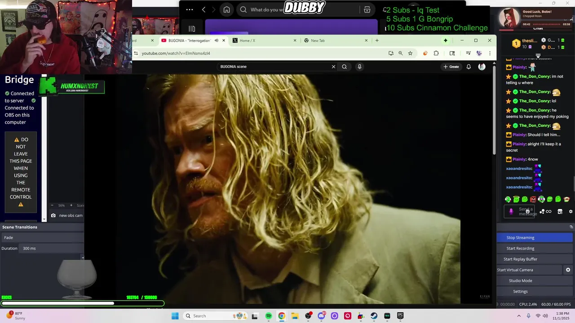Click the Gemini sparkle icon in Chrome
Viewport: 575px width, 323px height.
(446, 40)
